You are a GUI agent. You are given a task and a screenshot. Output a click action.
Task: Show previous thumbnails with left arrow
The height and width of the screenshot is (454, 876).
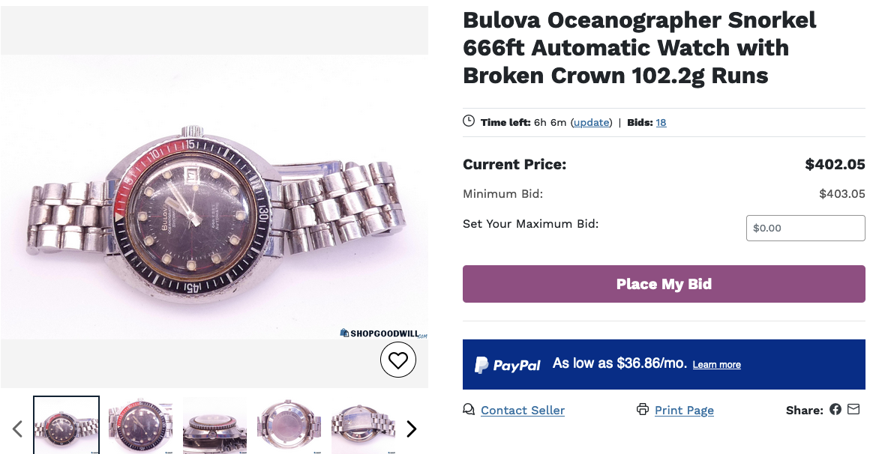[x=17, y=429]
